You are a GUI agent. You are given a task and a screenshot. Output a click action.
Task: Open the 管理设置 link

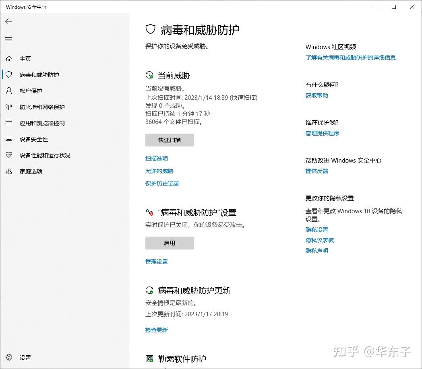coord(157,262)
